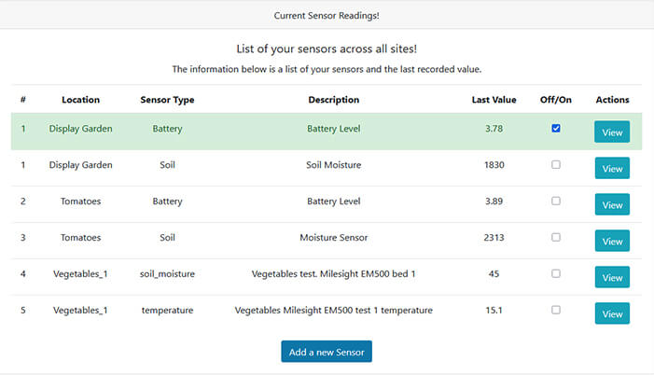Click the Sensor Type column header

(167, 100)
